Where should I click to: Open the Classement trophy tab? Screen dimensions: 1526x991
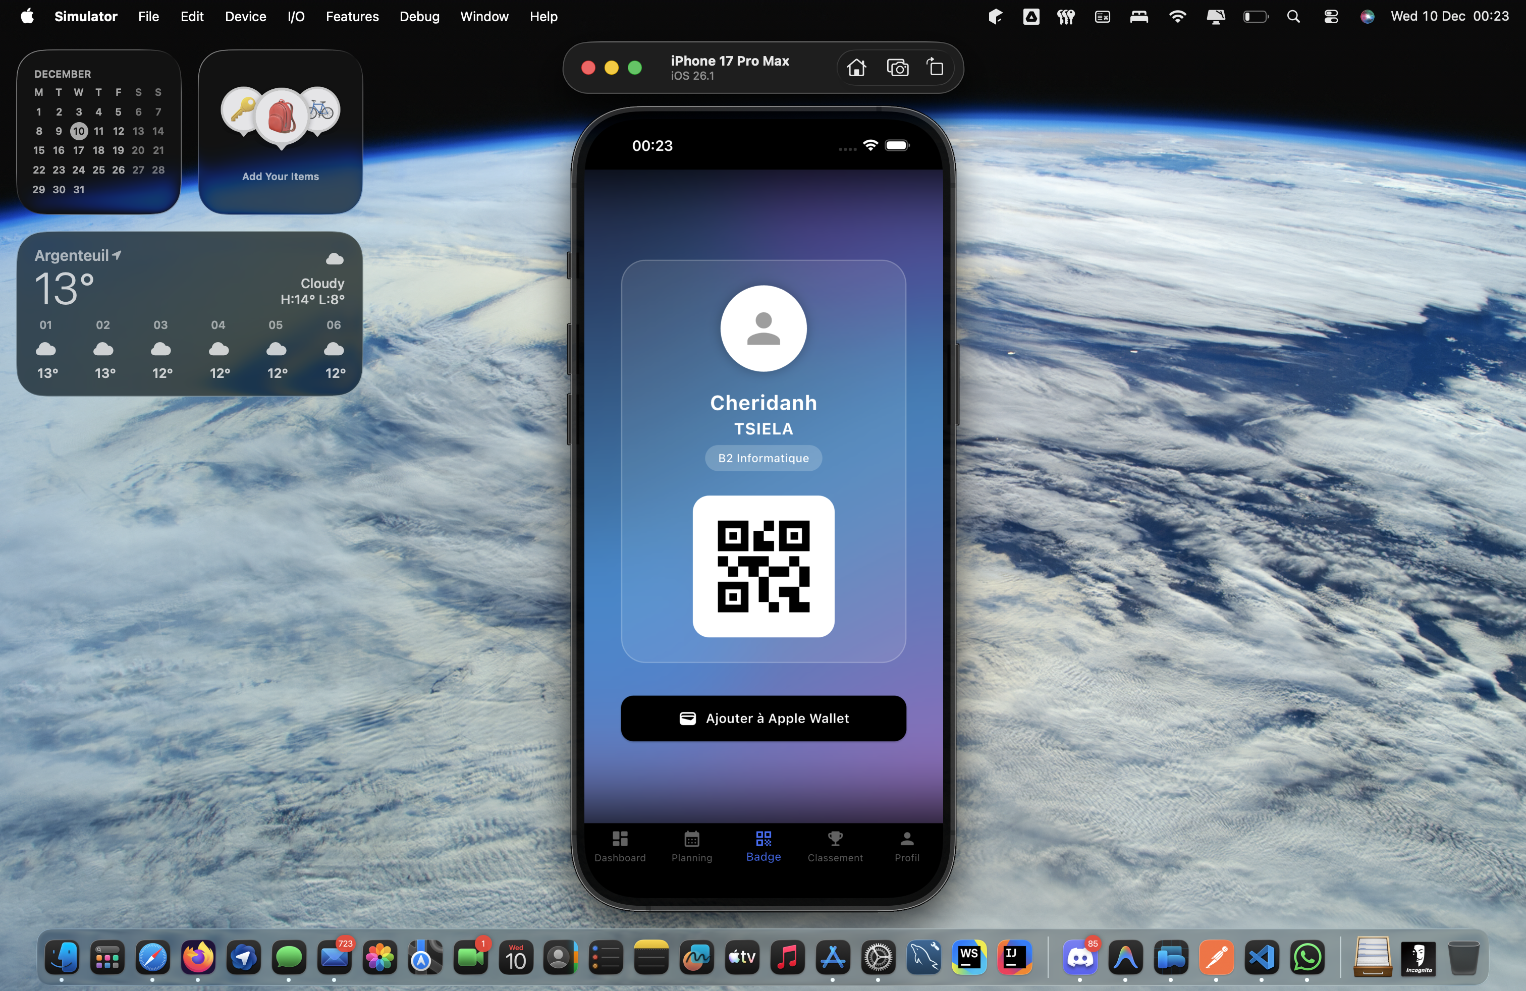click(x=835, y=846)
